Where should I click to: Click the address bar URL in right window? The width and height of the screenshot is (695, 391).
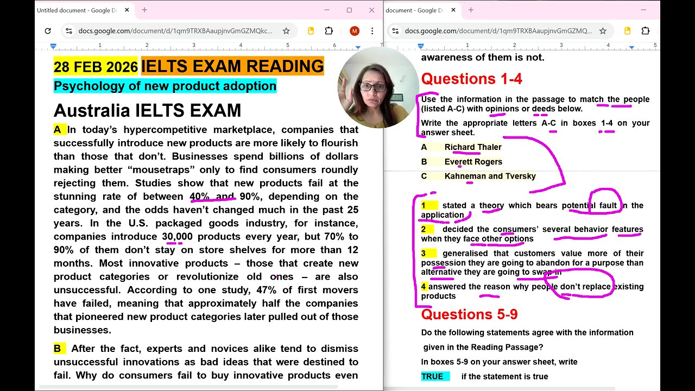click(x=498, y=31)
